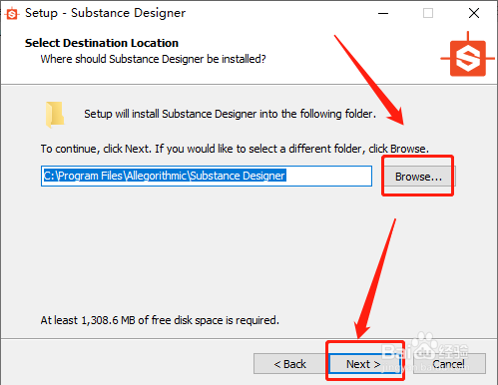
Task: Click the Substance Designer icon in title bar
Action: pyautogui.click(x=12, y=14)
